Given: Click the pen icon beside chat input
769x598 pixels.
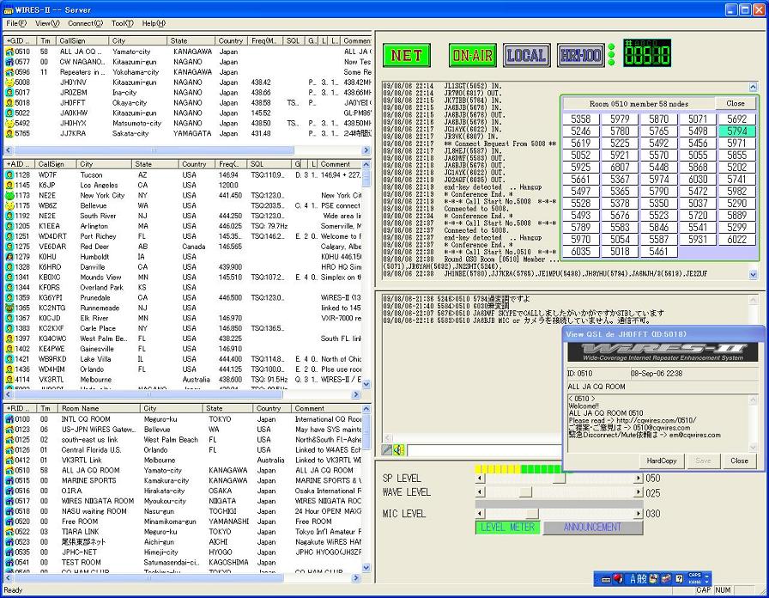Looking at the screenshot, I should [387, 449].
